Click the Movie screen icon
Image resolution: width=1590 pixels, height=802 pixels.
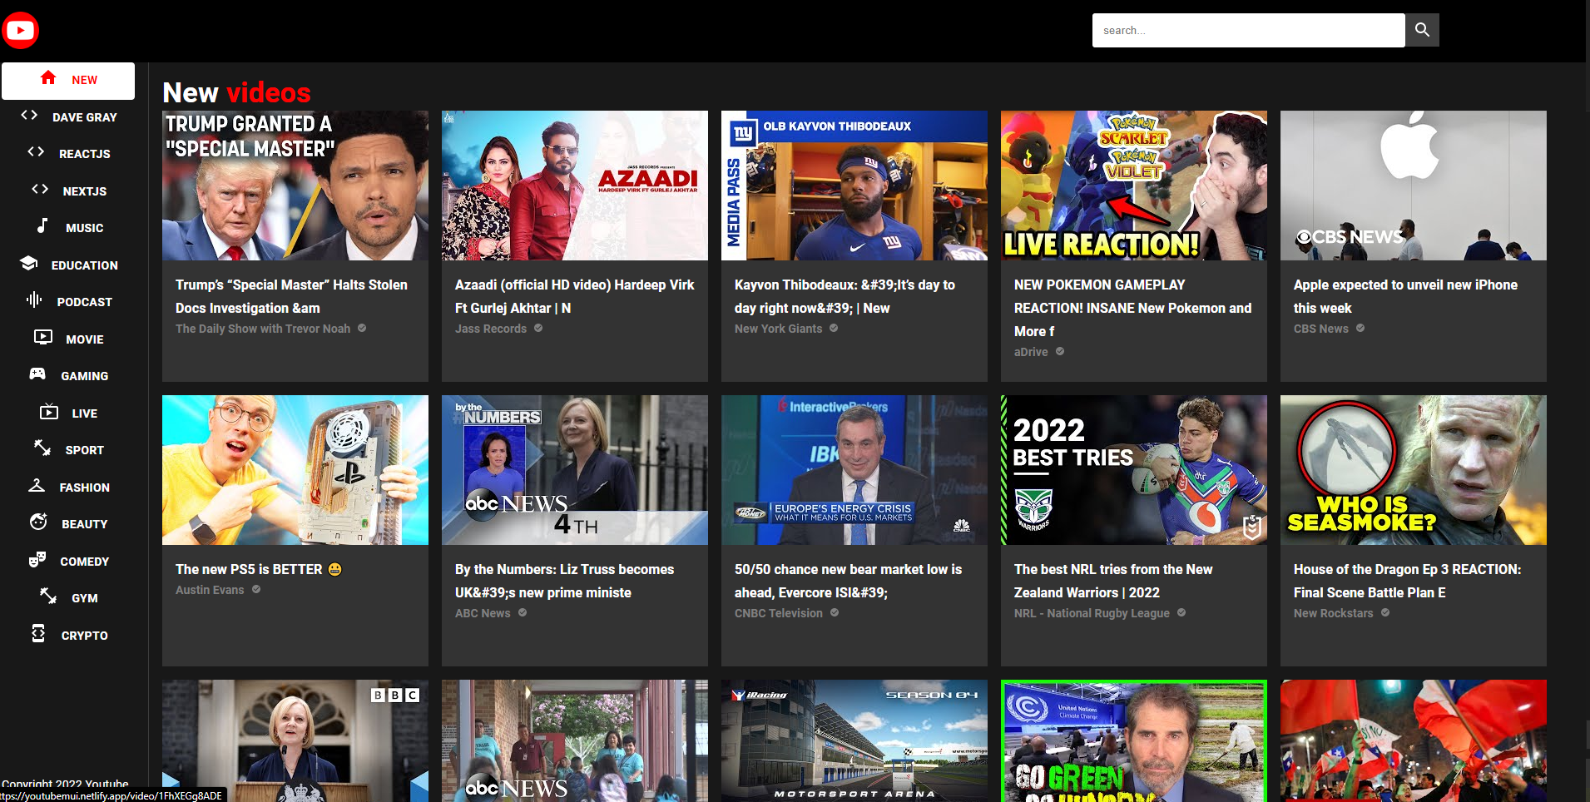[43, 337]
